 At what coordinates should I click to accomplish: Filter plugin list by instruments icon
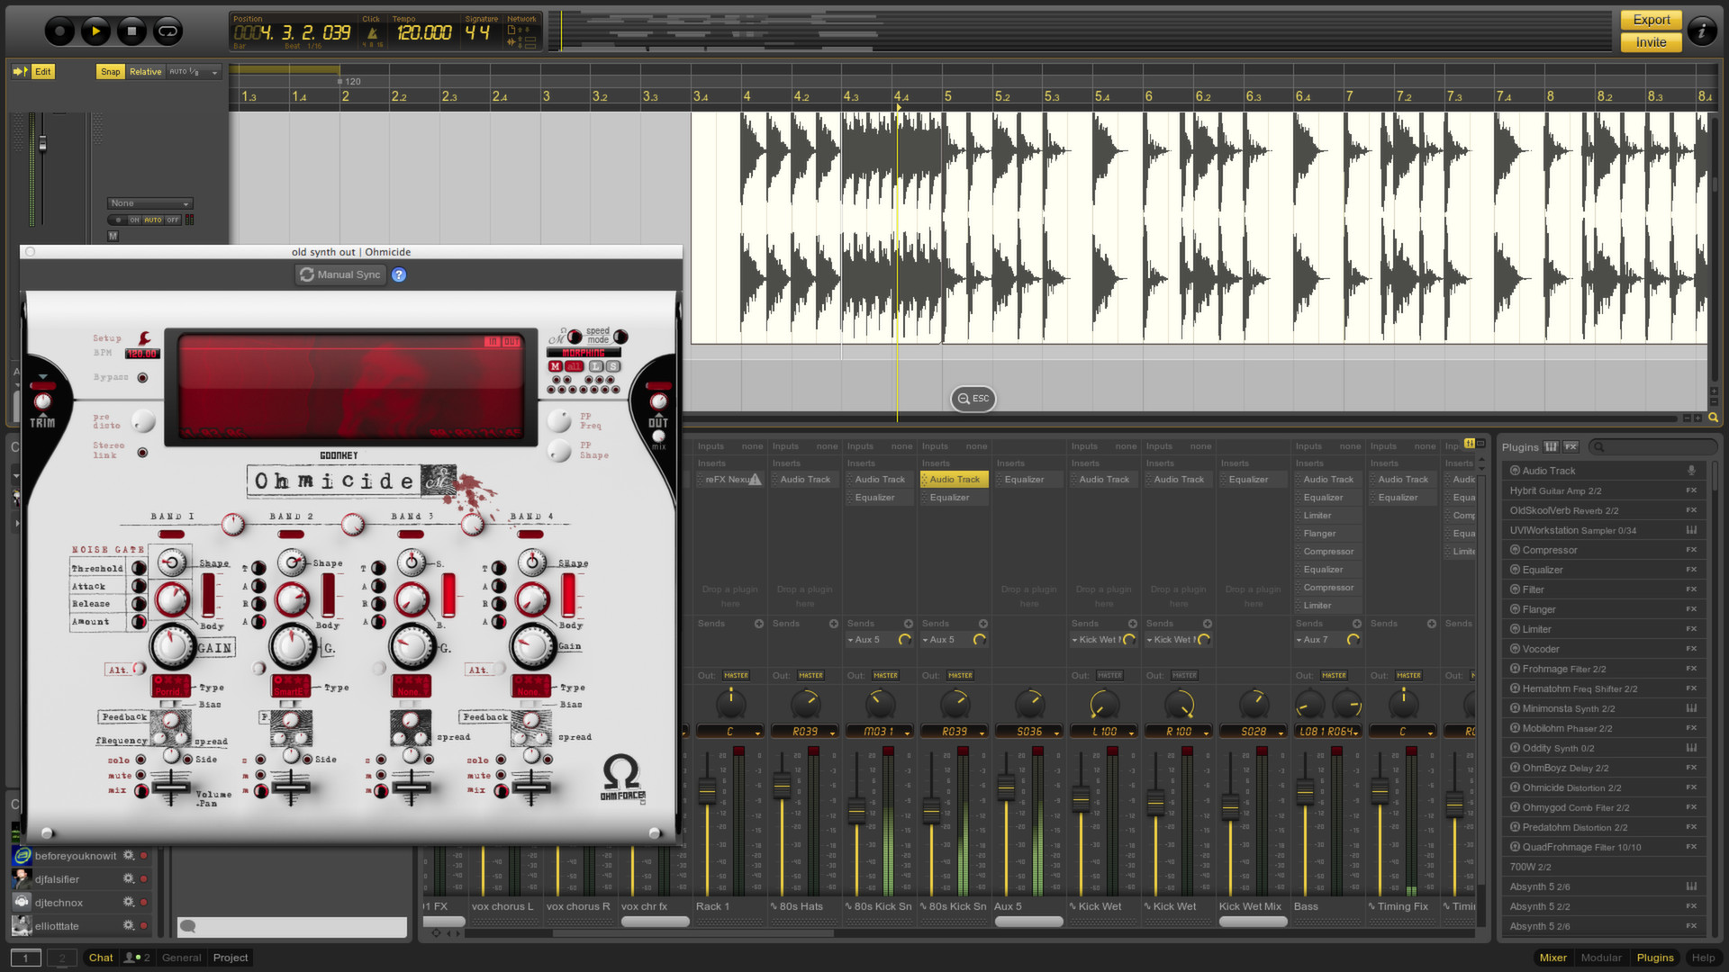click(1550, 446)
